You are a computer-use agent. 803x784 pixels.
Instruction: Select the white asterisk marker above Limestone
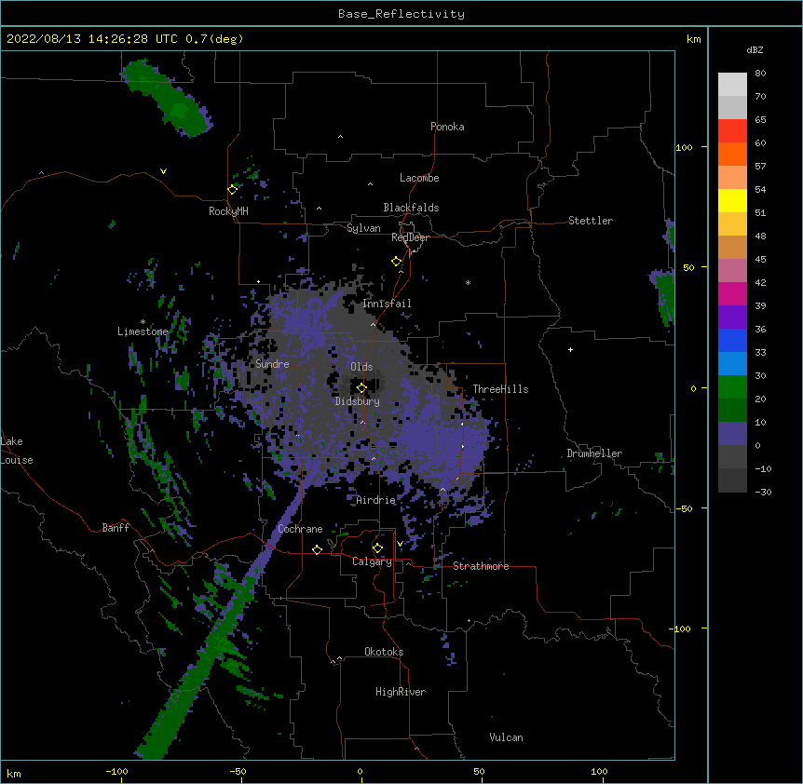[x=143, y=322]
